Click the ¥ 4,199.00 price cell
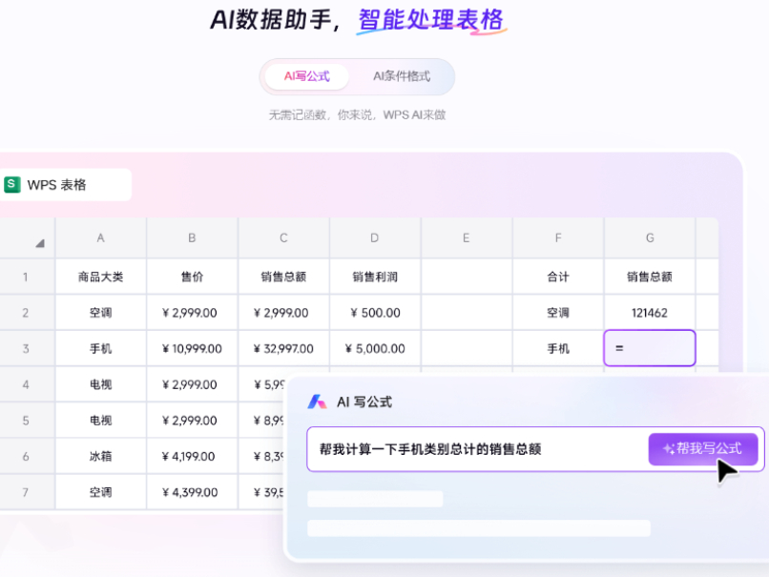This screenshot has height=577, width=769. [x=193, y=457]
